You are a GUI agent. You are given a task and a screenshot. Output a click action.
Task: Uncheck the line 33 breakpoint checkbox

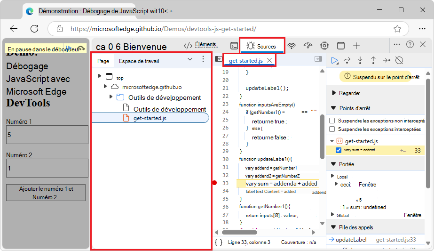pyautogui.click(x=338, y=150)
